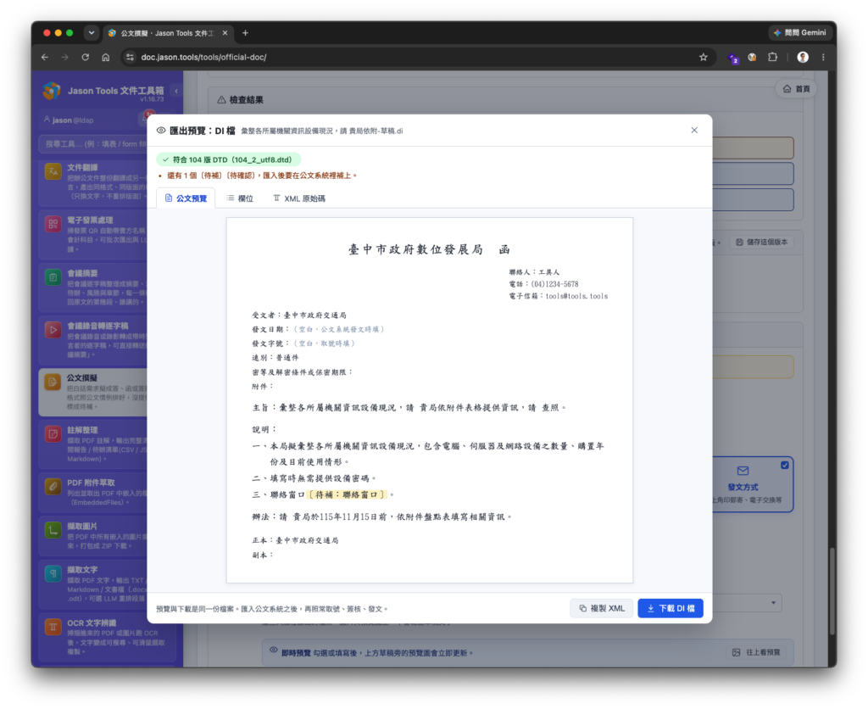Screen dimensions: 868x709
Task: Expand the dropdown below the dialog
Action: tap(773, 603)
